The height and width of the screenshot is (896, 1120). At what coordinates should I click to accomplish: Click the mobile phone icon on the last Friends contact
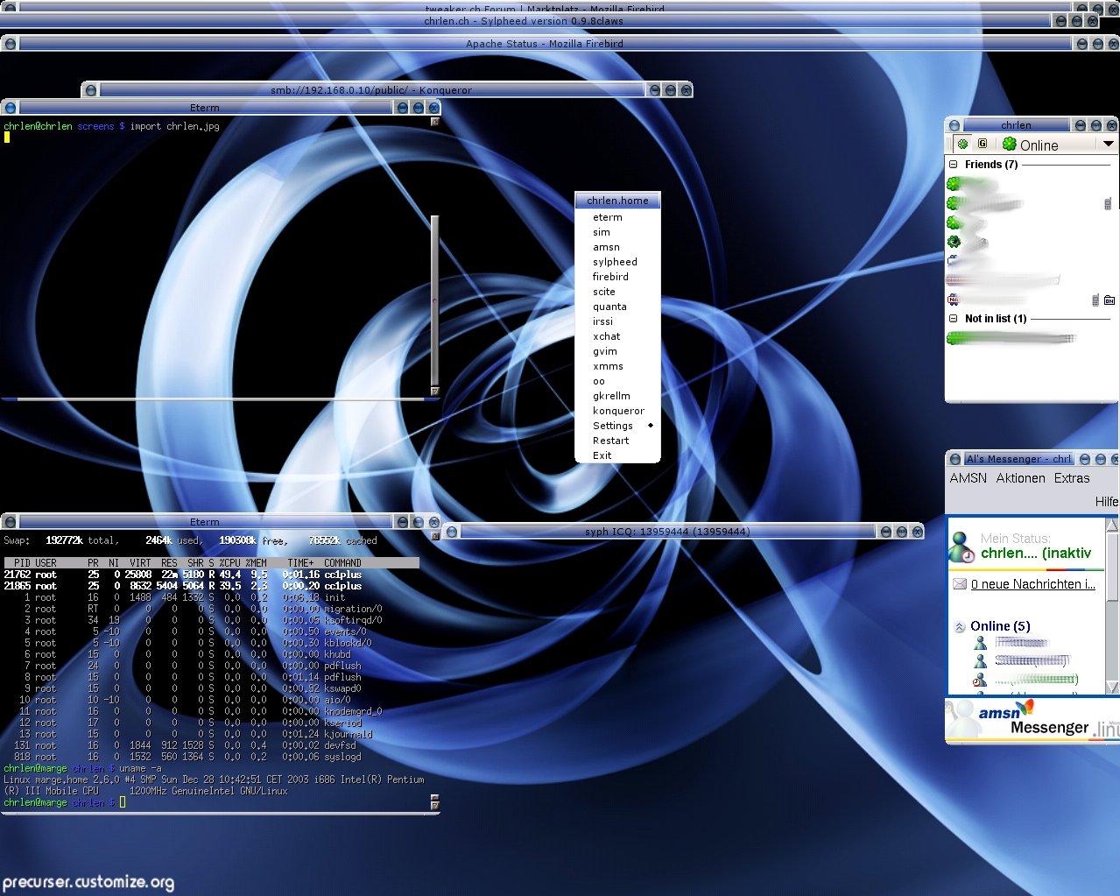pos(1095,300)
